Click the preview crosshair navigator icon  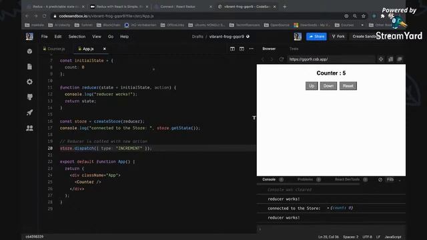(381, 59)
